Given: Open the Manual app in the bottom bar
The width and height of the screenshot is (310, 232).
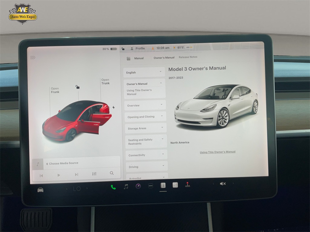Looking at the screenshot, I should 163,185.
